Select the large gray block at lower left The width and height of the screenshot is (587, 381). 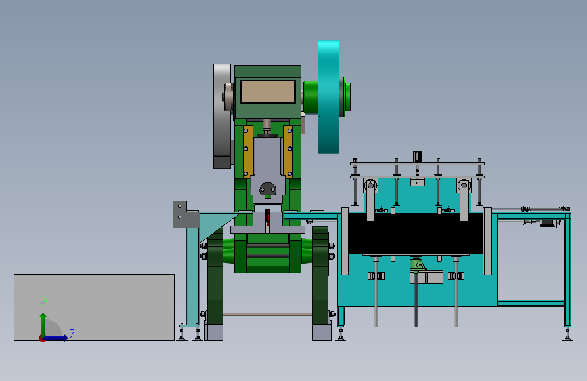[x=94, y=307]
